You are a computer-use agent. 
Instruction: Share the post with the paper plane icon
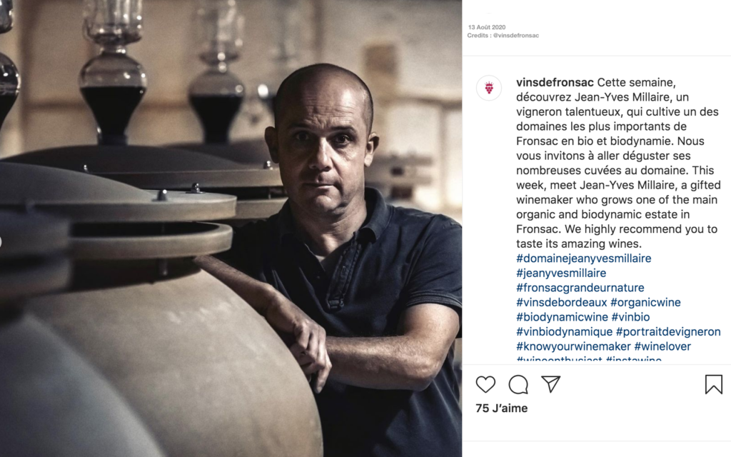(x=550, y=384)
